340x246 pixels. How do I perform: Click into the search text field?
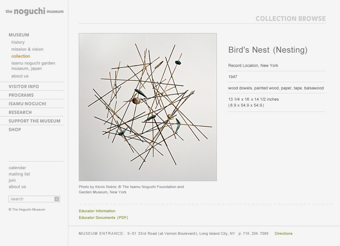click(32, 199)
